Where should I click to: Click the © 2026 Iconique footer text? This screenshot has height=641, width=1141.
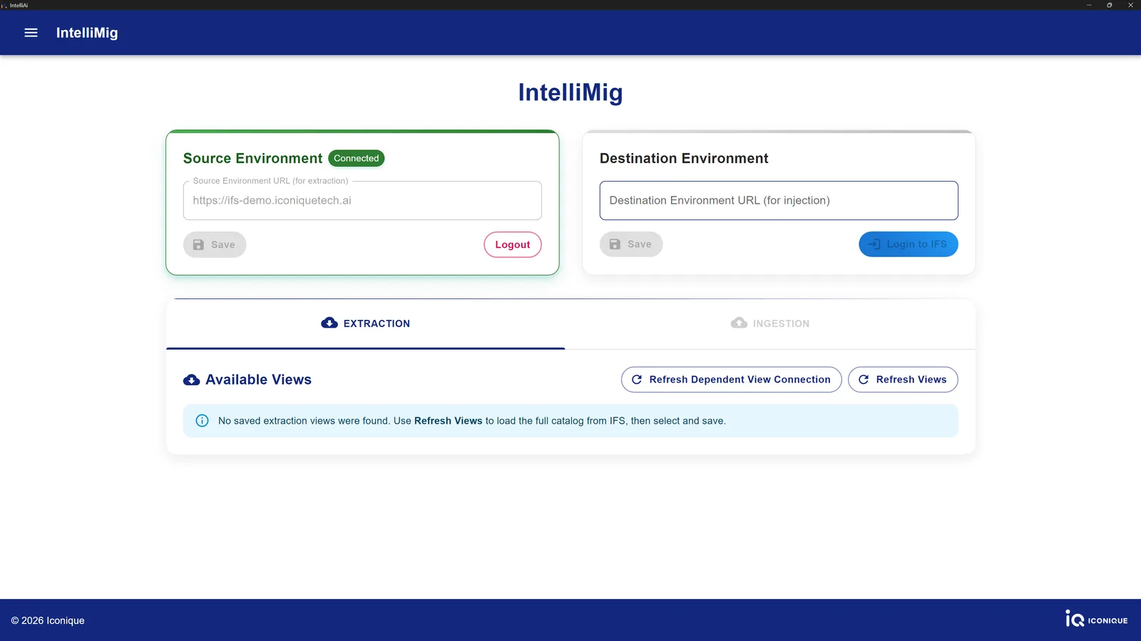coord(48,621)
